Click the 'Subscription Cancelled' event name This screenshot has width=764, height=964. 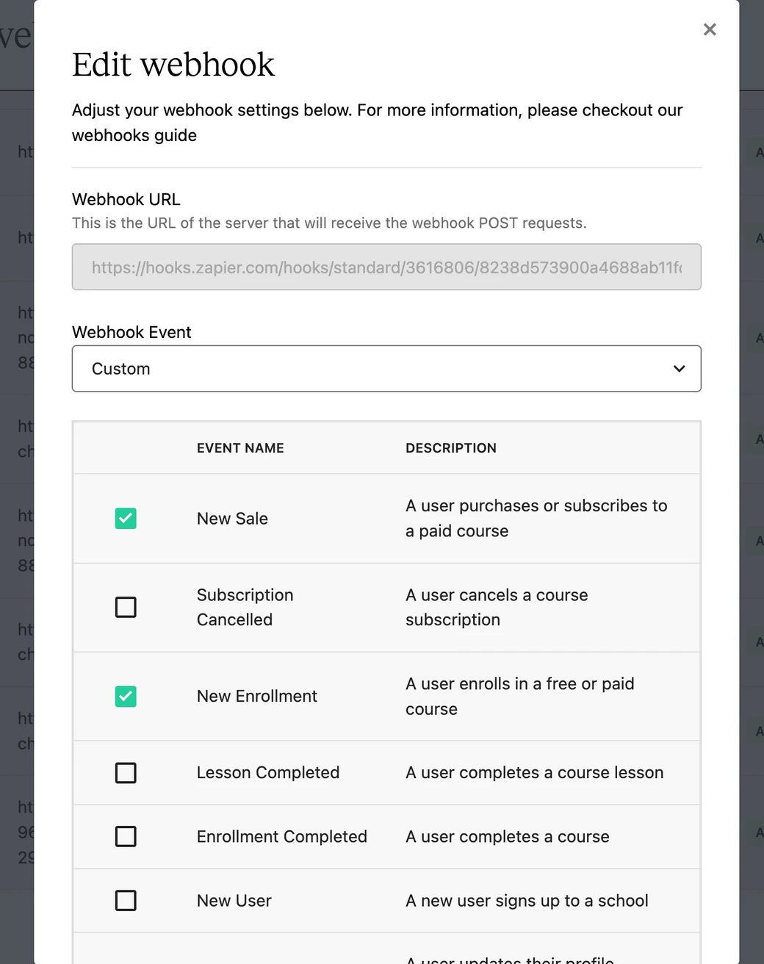[245, 608]
